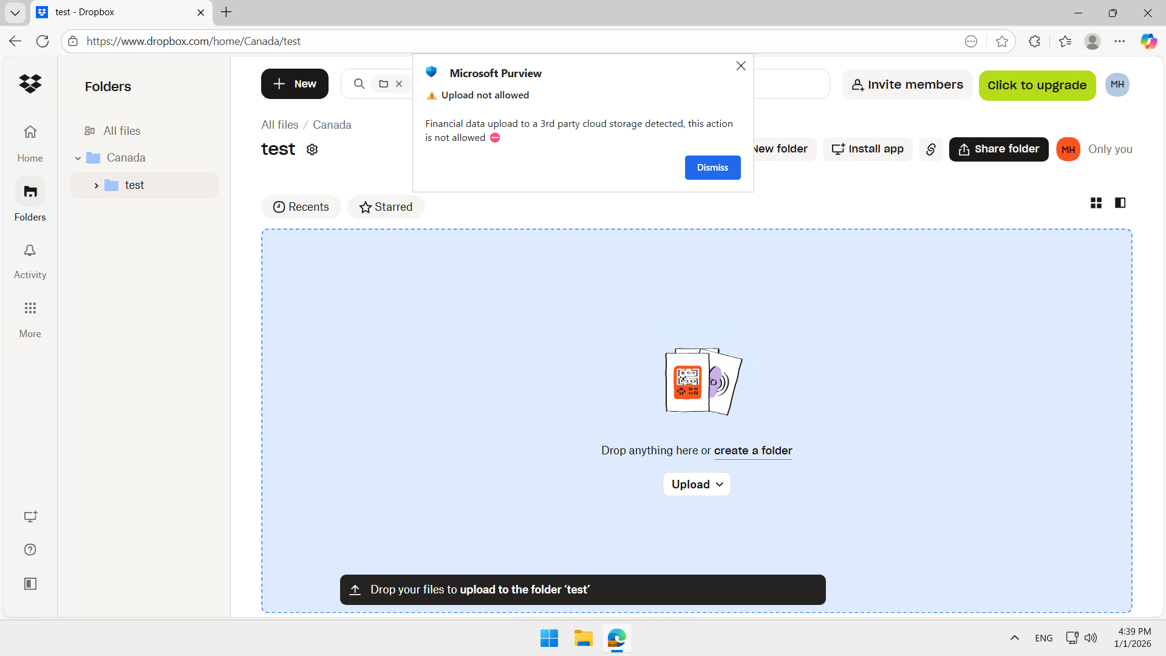The width and height of the screenshot is (1166, 656).
Task: Collapse the Canada folder tree
Action: [x=78, y=158]
